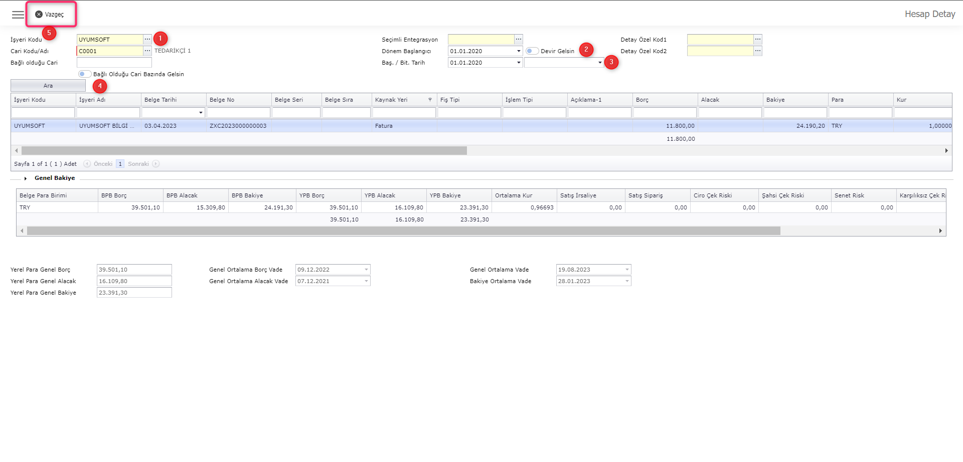963x462 pixels.
Task: Select page 1 in pagination
Action: pos(120,164)
